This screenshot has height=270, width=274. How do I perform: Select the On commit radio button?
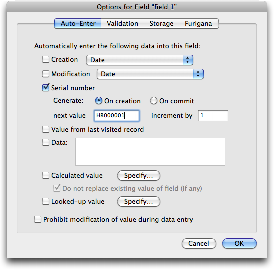point(154,101)
